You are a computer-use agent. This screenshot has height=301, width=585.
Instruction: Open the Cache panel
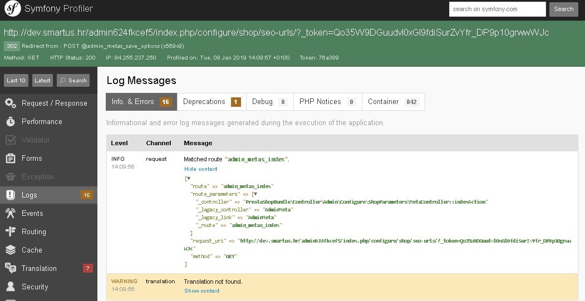[x=48, y=250]
